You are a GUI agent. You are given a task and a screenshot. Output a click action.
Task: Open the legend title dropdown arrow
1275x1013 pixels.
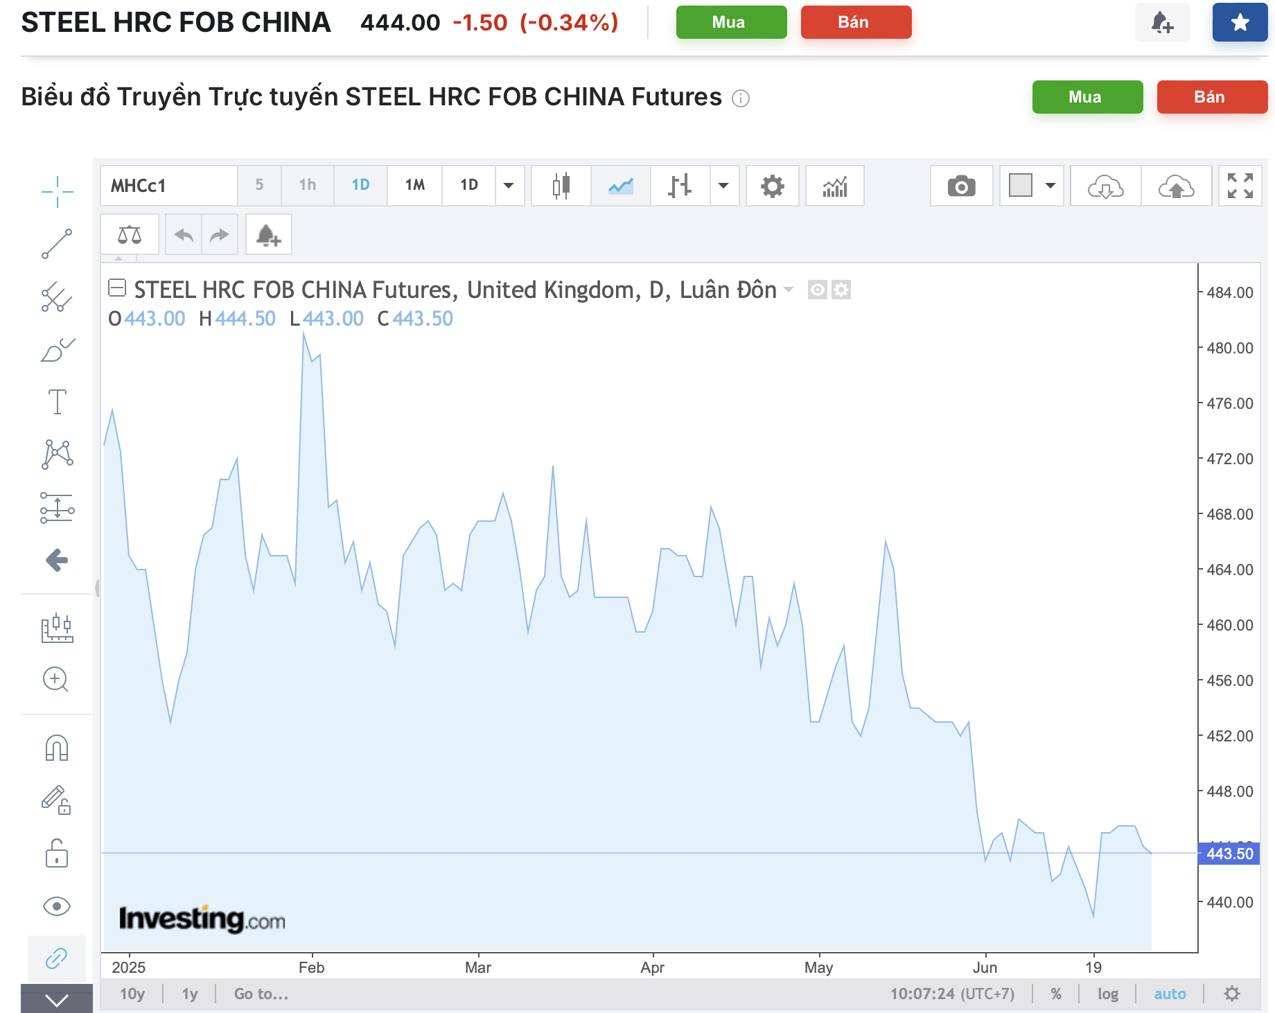click(x=789, y=289)
